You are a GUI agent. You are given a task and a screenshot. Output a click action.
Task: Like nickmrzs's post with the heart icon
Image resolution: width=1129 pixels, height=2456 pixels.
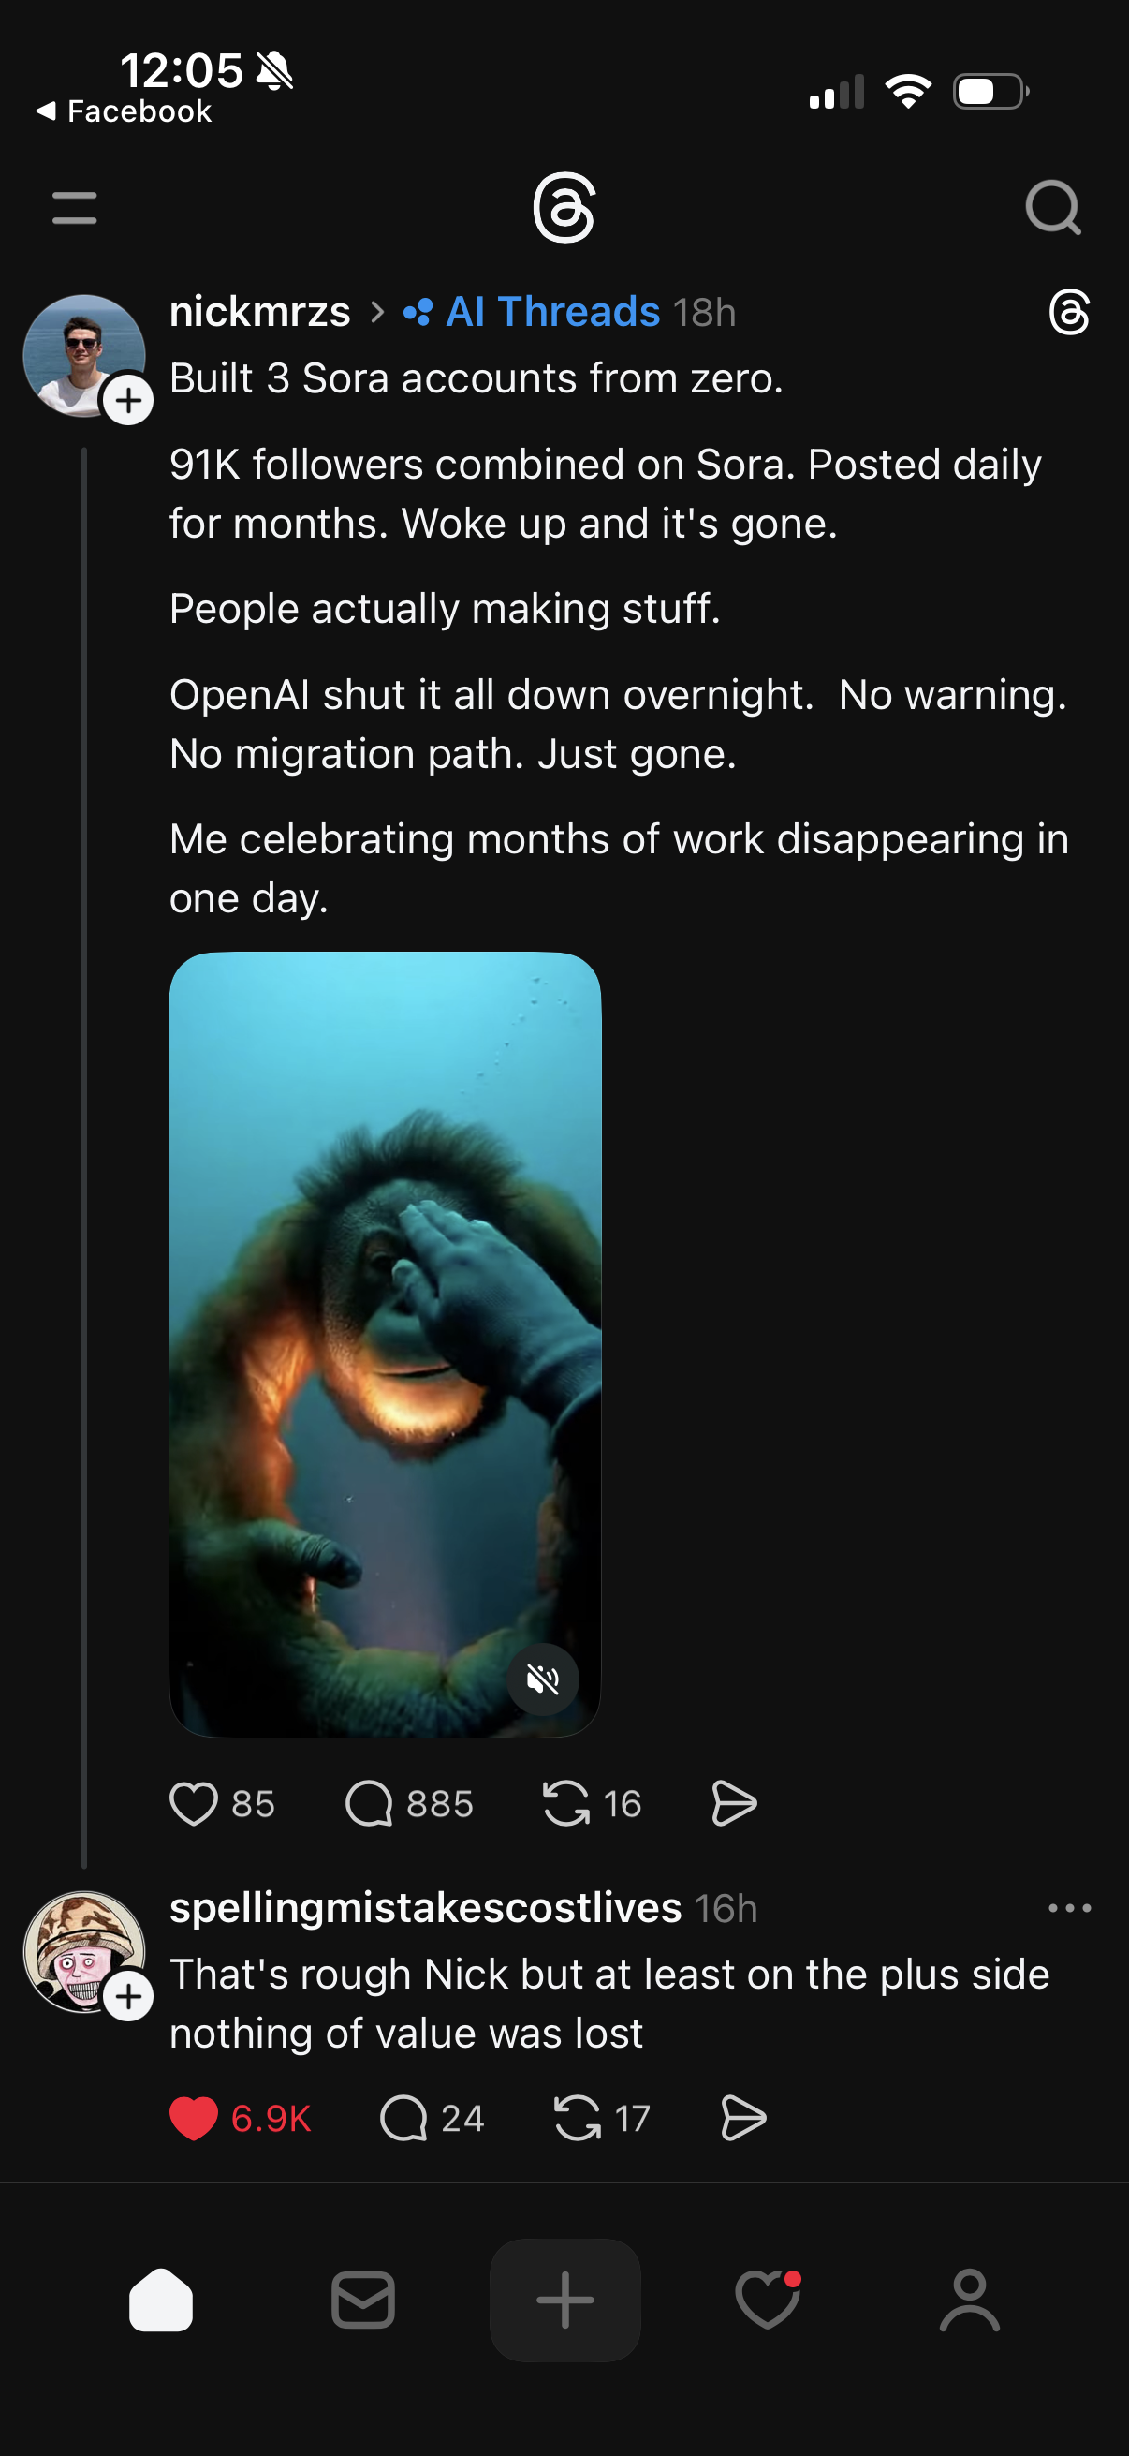pyautogui.click(x=194, y=1803)
